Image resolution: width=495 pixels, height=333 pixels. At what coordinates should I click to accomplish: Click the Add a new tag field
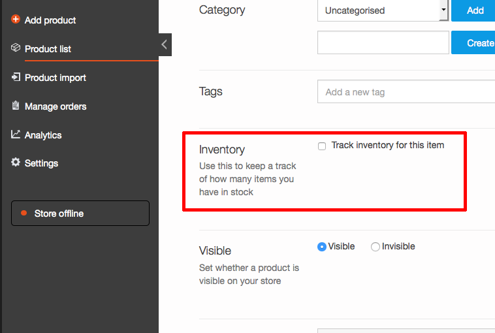pos(406,91)
